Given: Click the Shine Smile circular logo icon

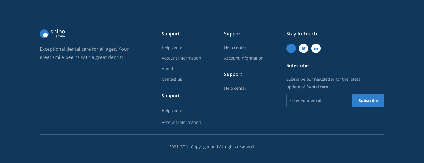Looking at the screenshot, I should (x=44, y=34).
